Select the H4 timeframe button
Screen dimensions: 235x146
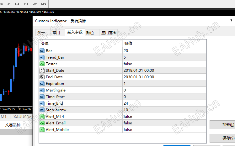(x=17, y=4)
